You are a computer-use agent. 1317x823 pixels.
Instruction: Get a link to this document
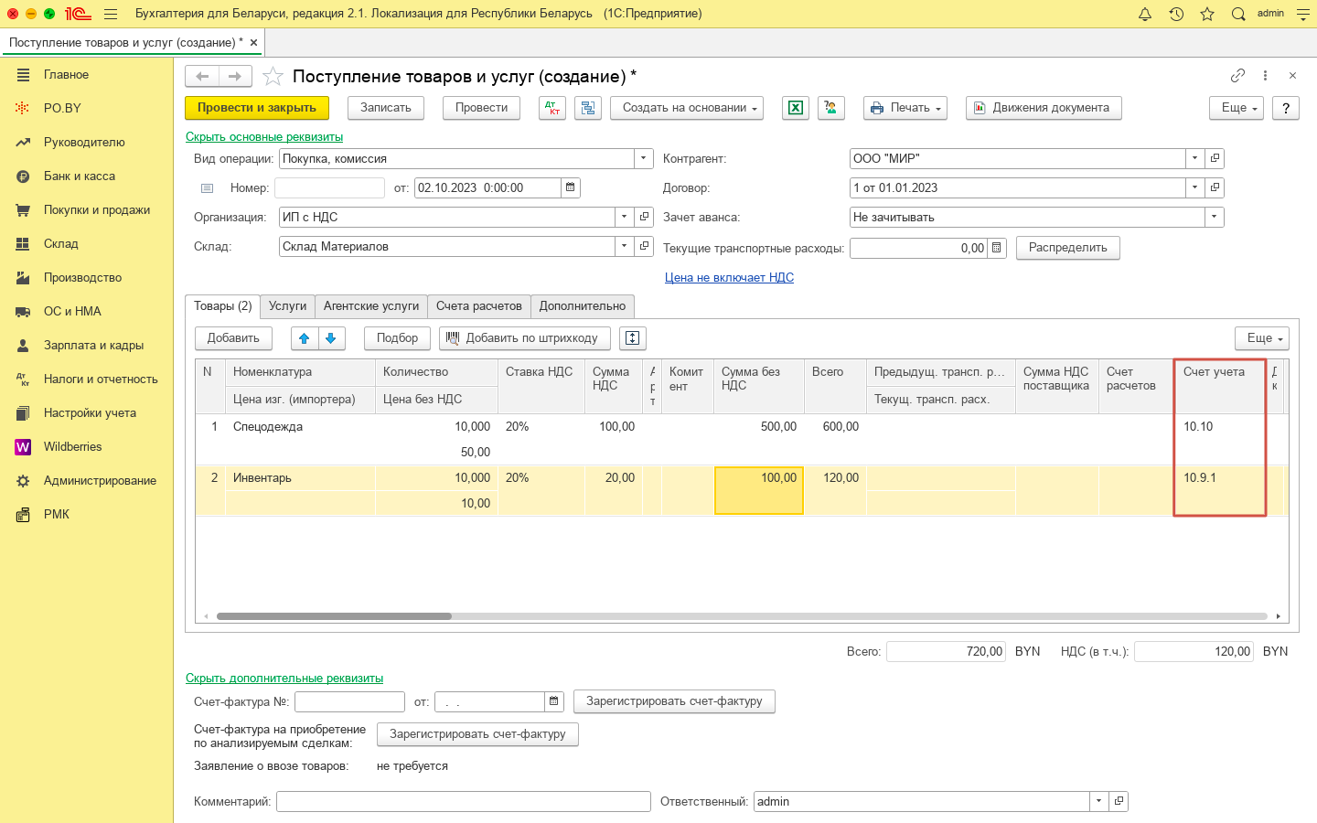(1237, 76)
